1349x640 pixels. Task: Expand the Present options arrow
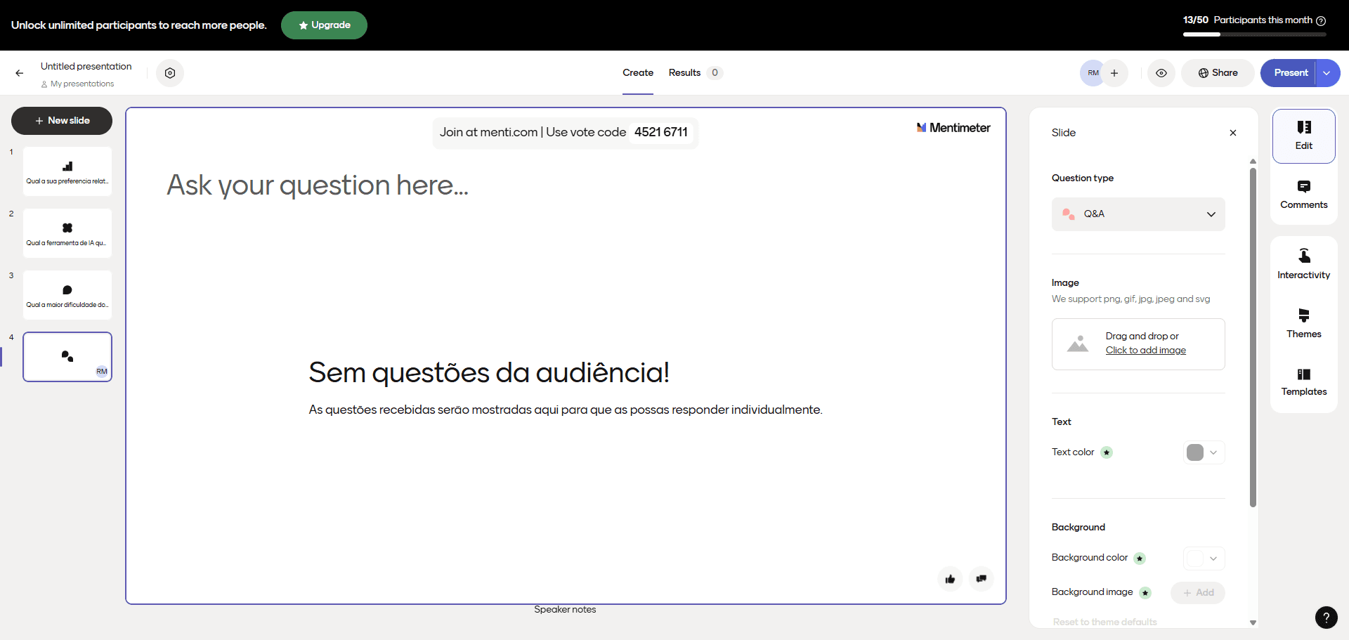click(x=1327, y=73)
